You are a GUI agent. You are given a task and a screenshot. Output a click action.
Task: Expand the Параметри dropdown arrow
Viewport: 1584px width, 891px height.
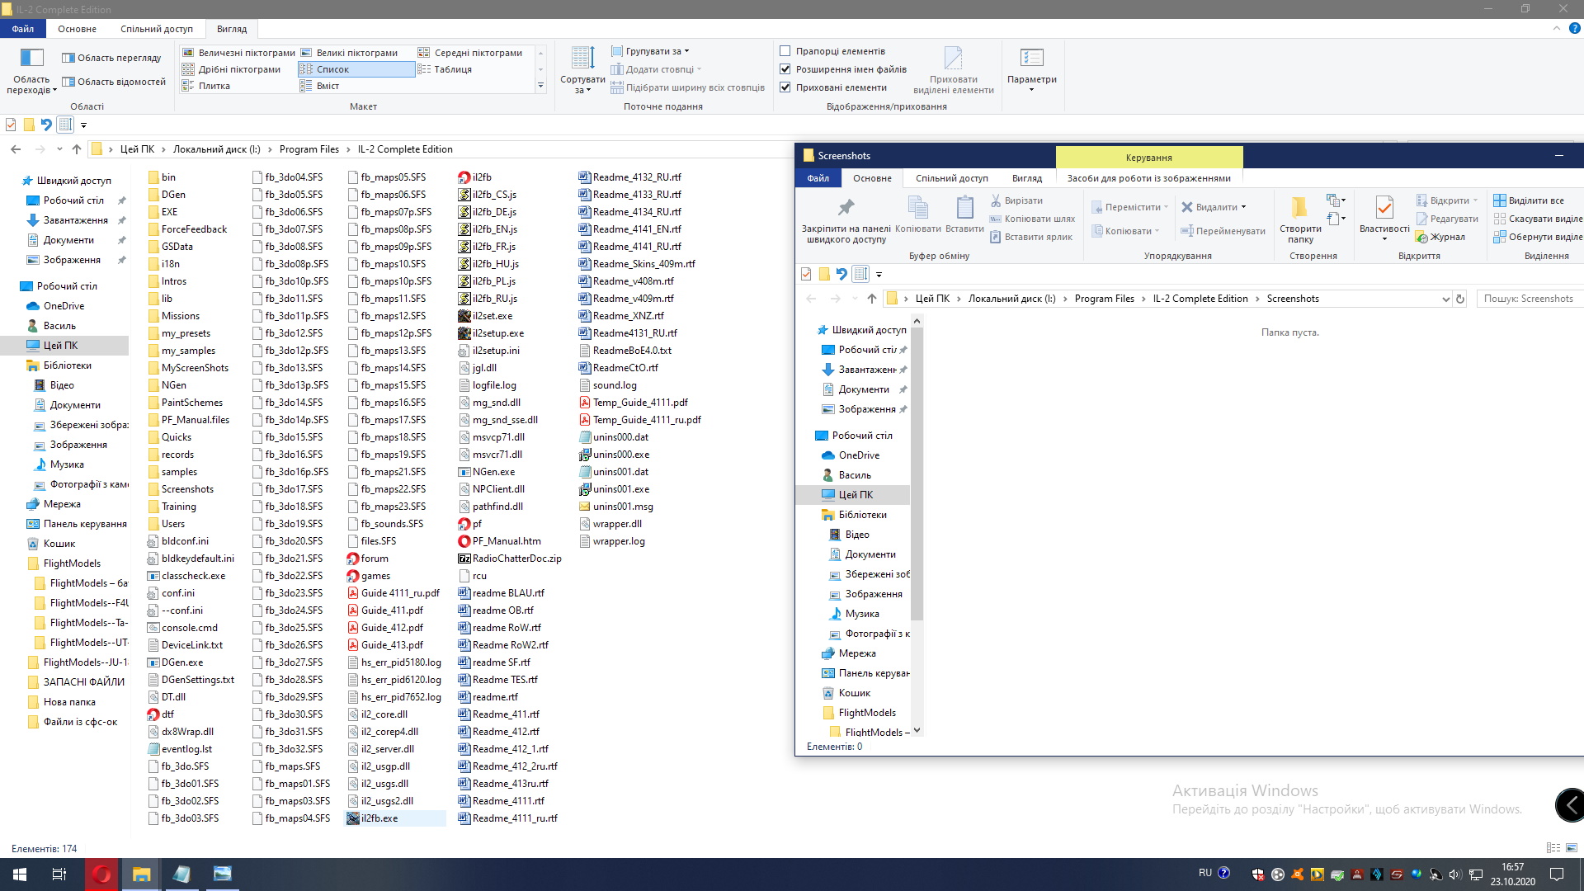(x=1031, y=90)
